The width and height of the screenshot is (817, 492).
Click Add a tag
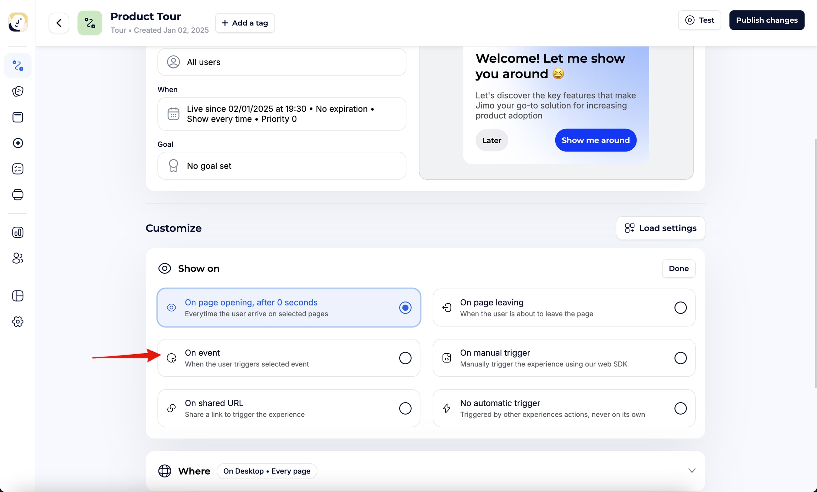(245, 23)
